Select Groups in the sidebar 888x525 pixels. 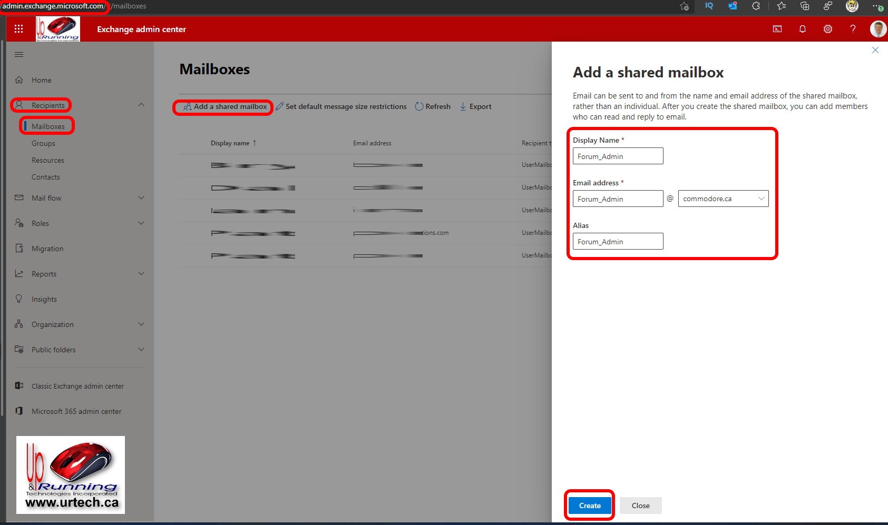(x=43, y=143)
